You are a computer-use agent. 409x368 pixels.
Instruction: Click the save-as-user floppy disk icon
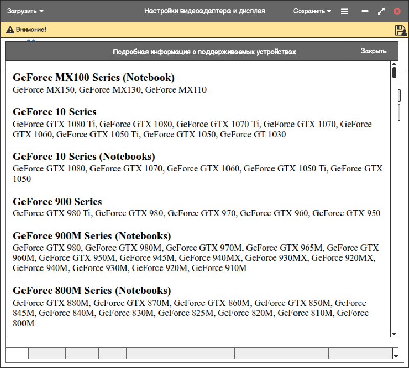pos(400,30)
